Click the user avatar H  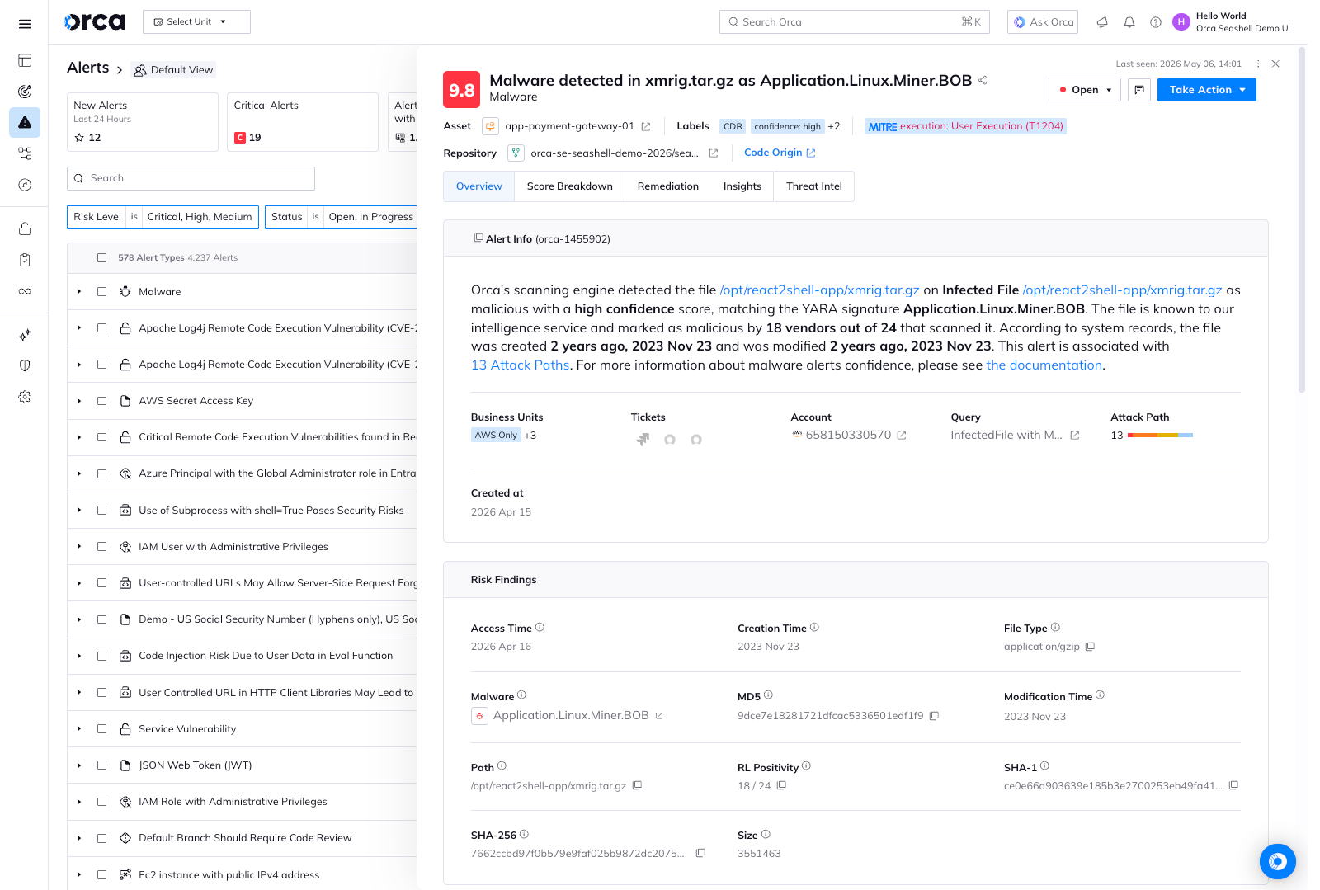pyautogui.click(x=1181, y=22)
